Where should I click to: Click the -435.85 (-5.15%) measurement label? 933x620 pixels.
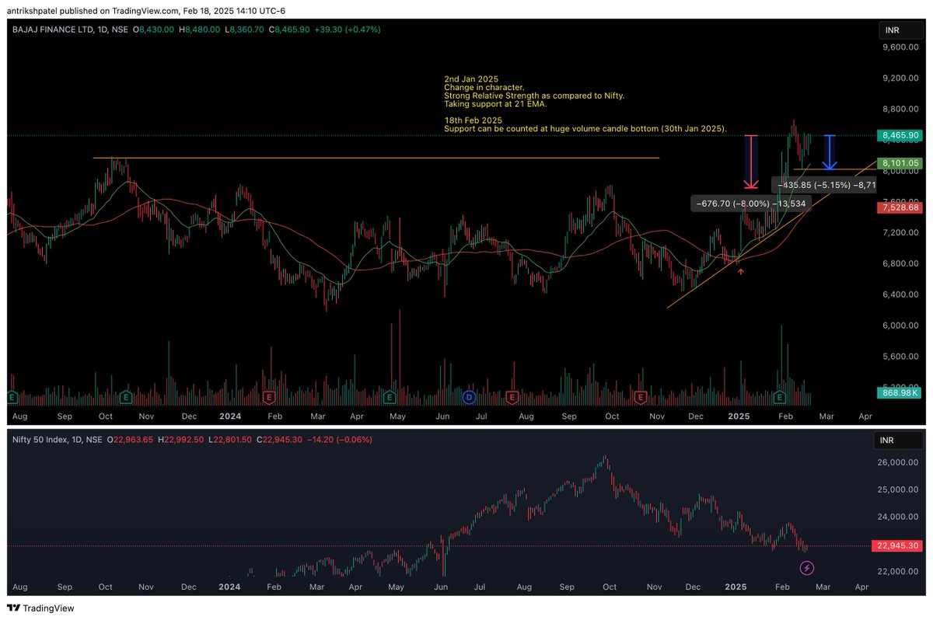pyautogui.click(x=824, y=184)
